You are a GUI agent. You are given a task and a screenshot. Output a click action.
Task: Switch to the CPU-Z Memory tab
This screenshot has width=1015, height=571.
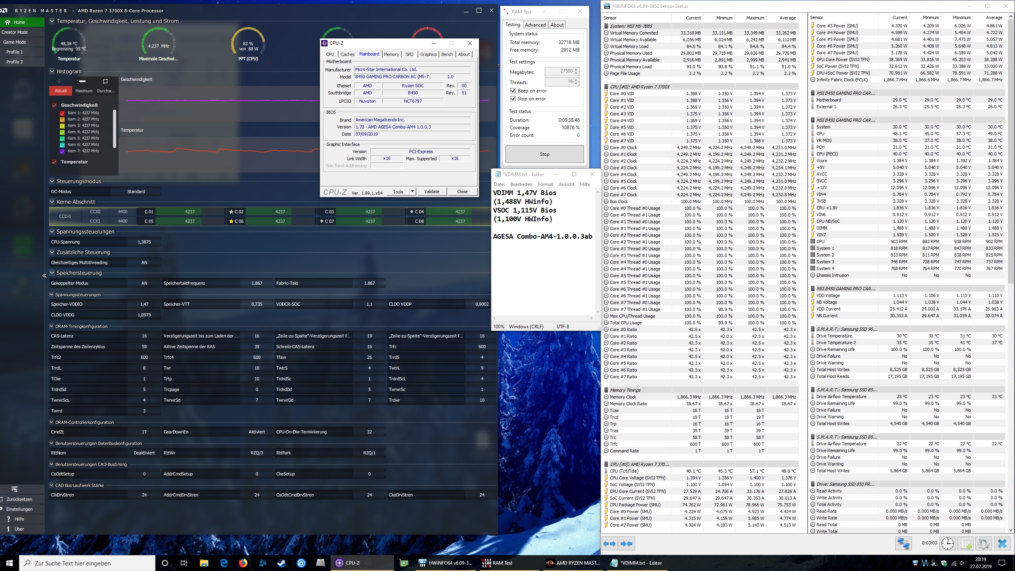click(x=391, y=54)
